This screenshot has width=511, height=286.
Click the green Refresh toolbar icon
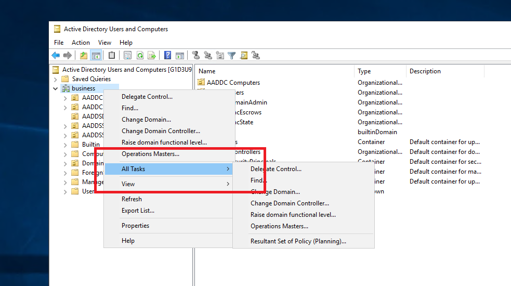click(x=140, y=56)
